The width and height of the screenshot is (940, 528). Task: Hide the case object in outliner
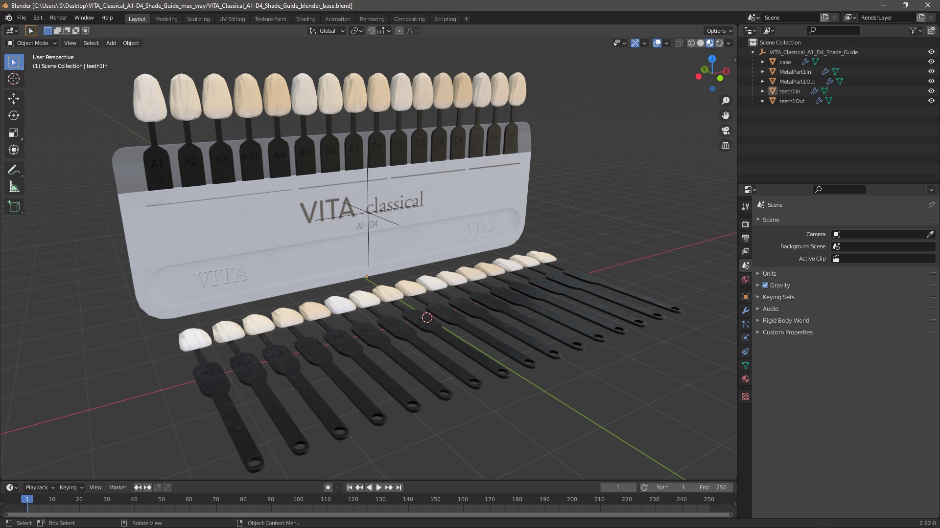tap(931, 62)
